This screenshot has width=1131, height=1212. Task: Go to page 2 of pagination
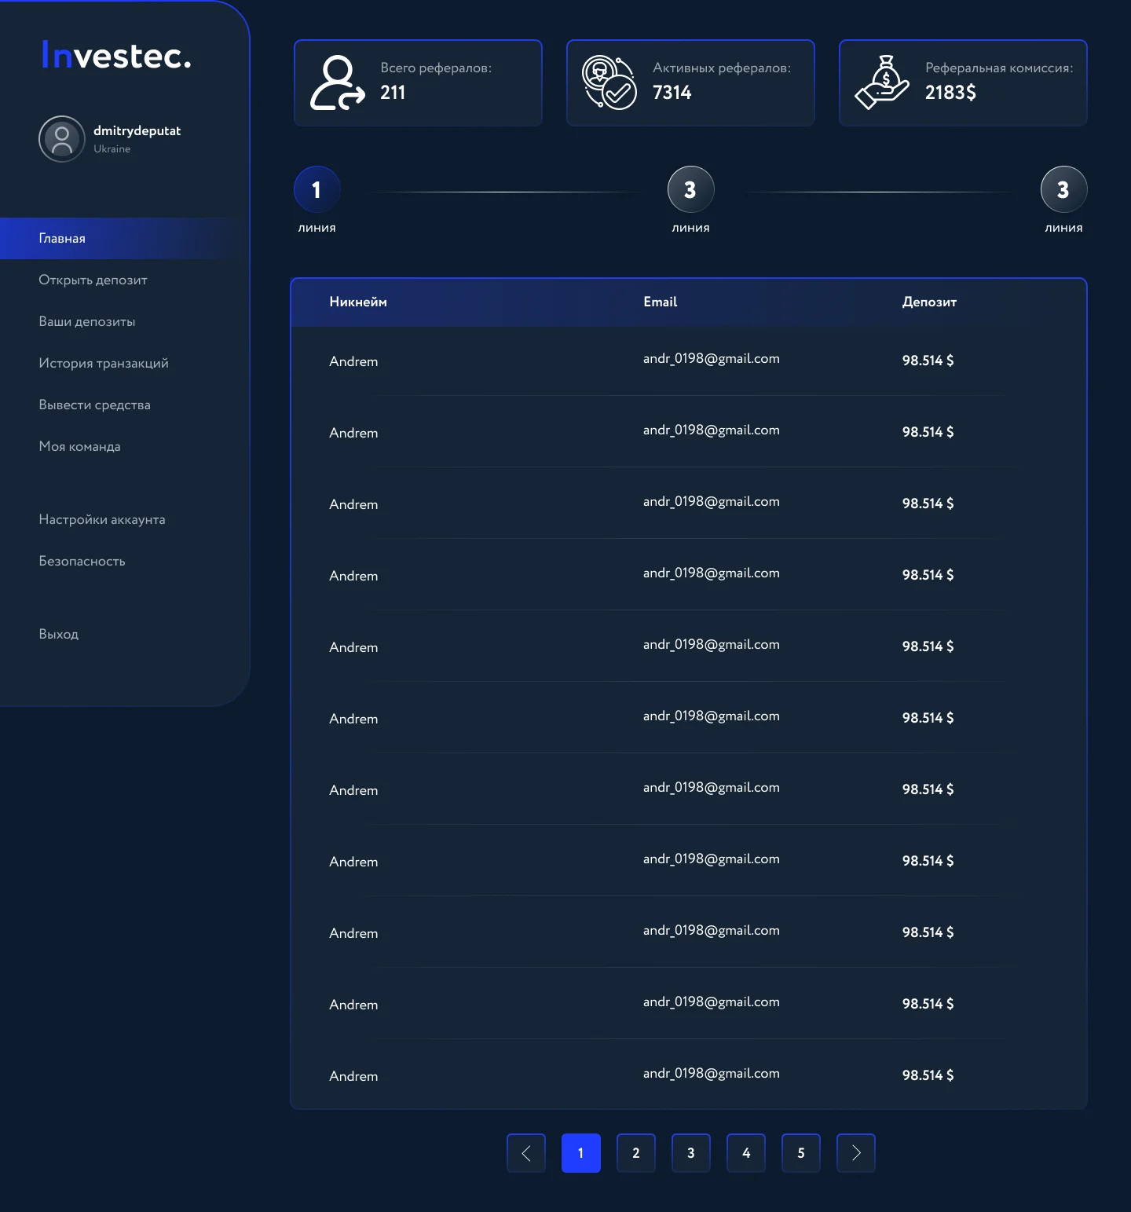pos(636,1153)
